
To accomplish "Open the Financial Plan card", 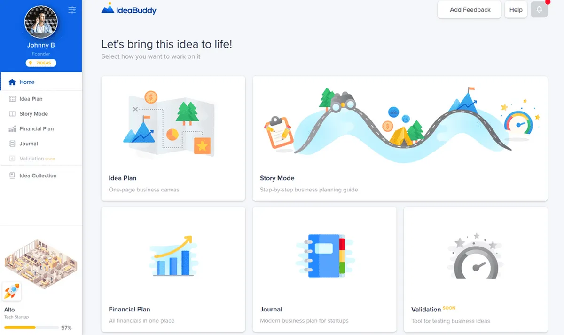I will [x=173, y=270].
